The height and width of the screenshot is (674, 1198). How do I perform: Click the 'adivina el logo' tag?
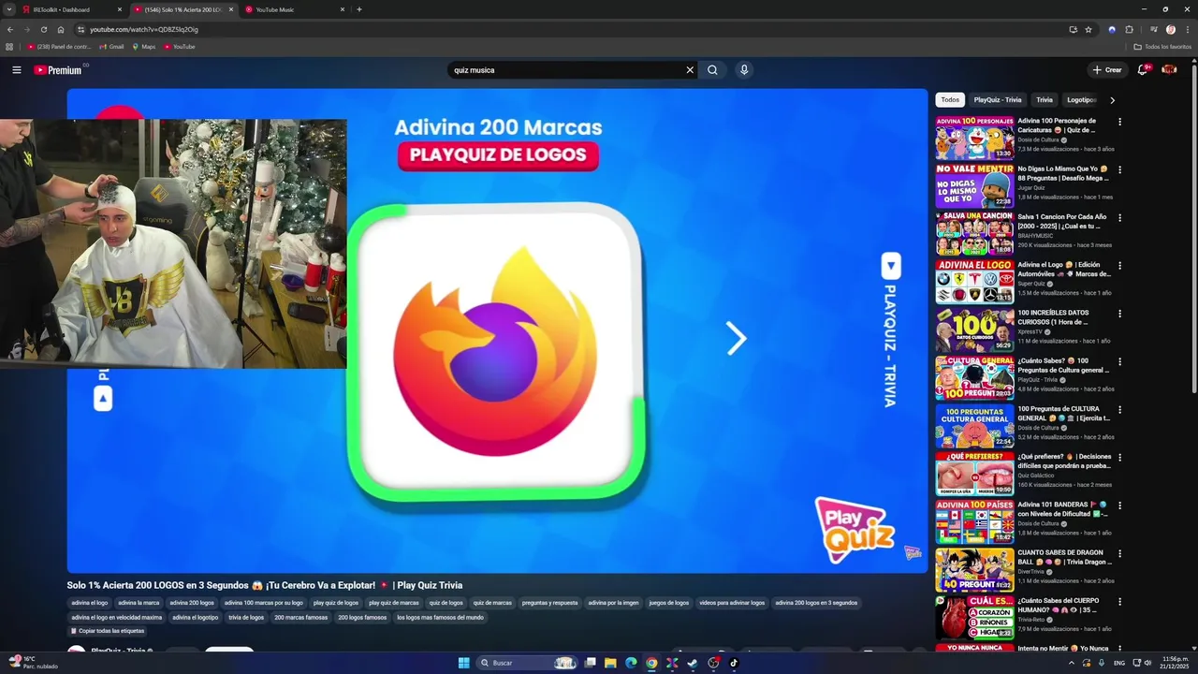point(90,603)
